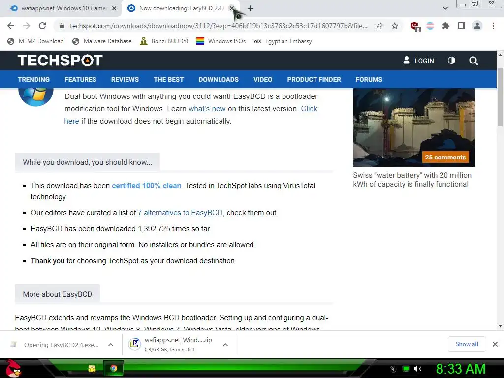Switch to the wafiapps.net Windows 10 tab
This screenshot has height=378, width=504.
(x=61, y=8)
